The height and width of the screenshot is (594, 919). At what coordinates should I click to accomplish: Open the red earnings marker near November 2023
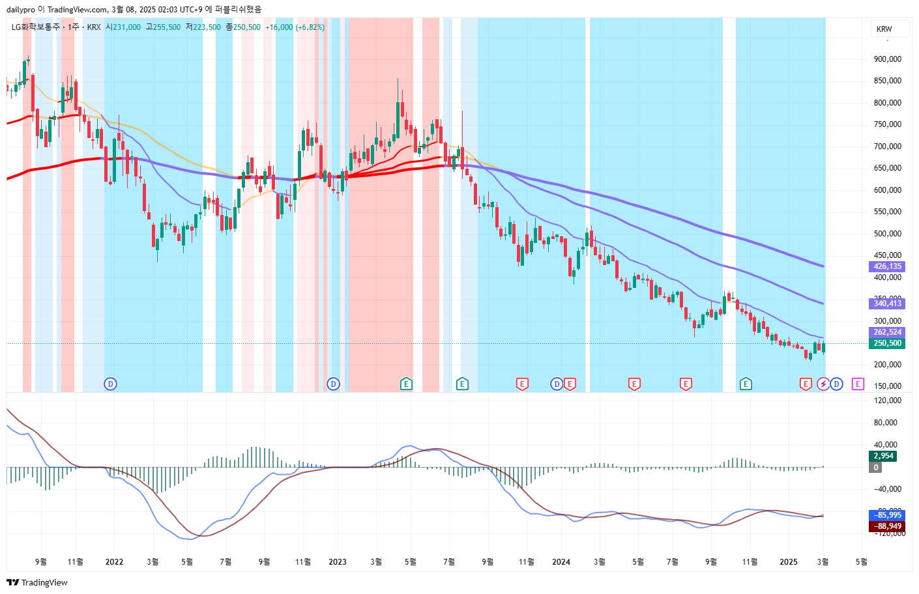pyautogui.click(x=522, y=384)
